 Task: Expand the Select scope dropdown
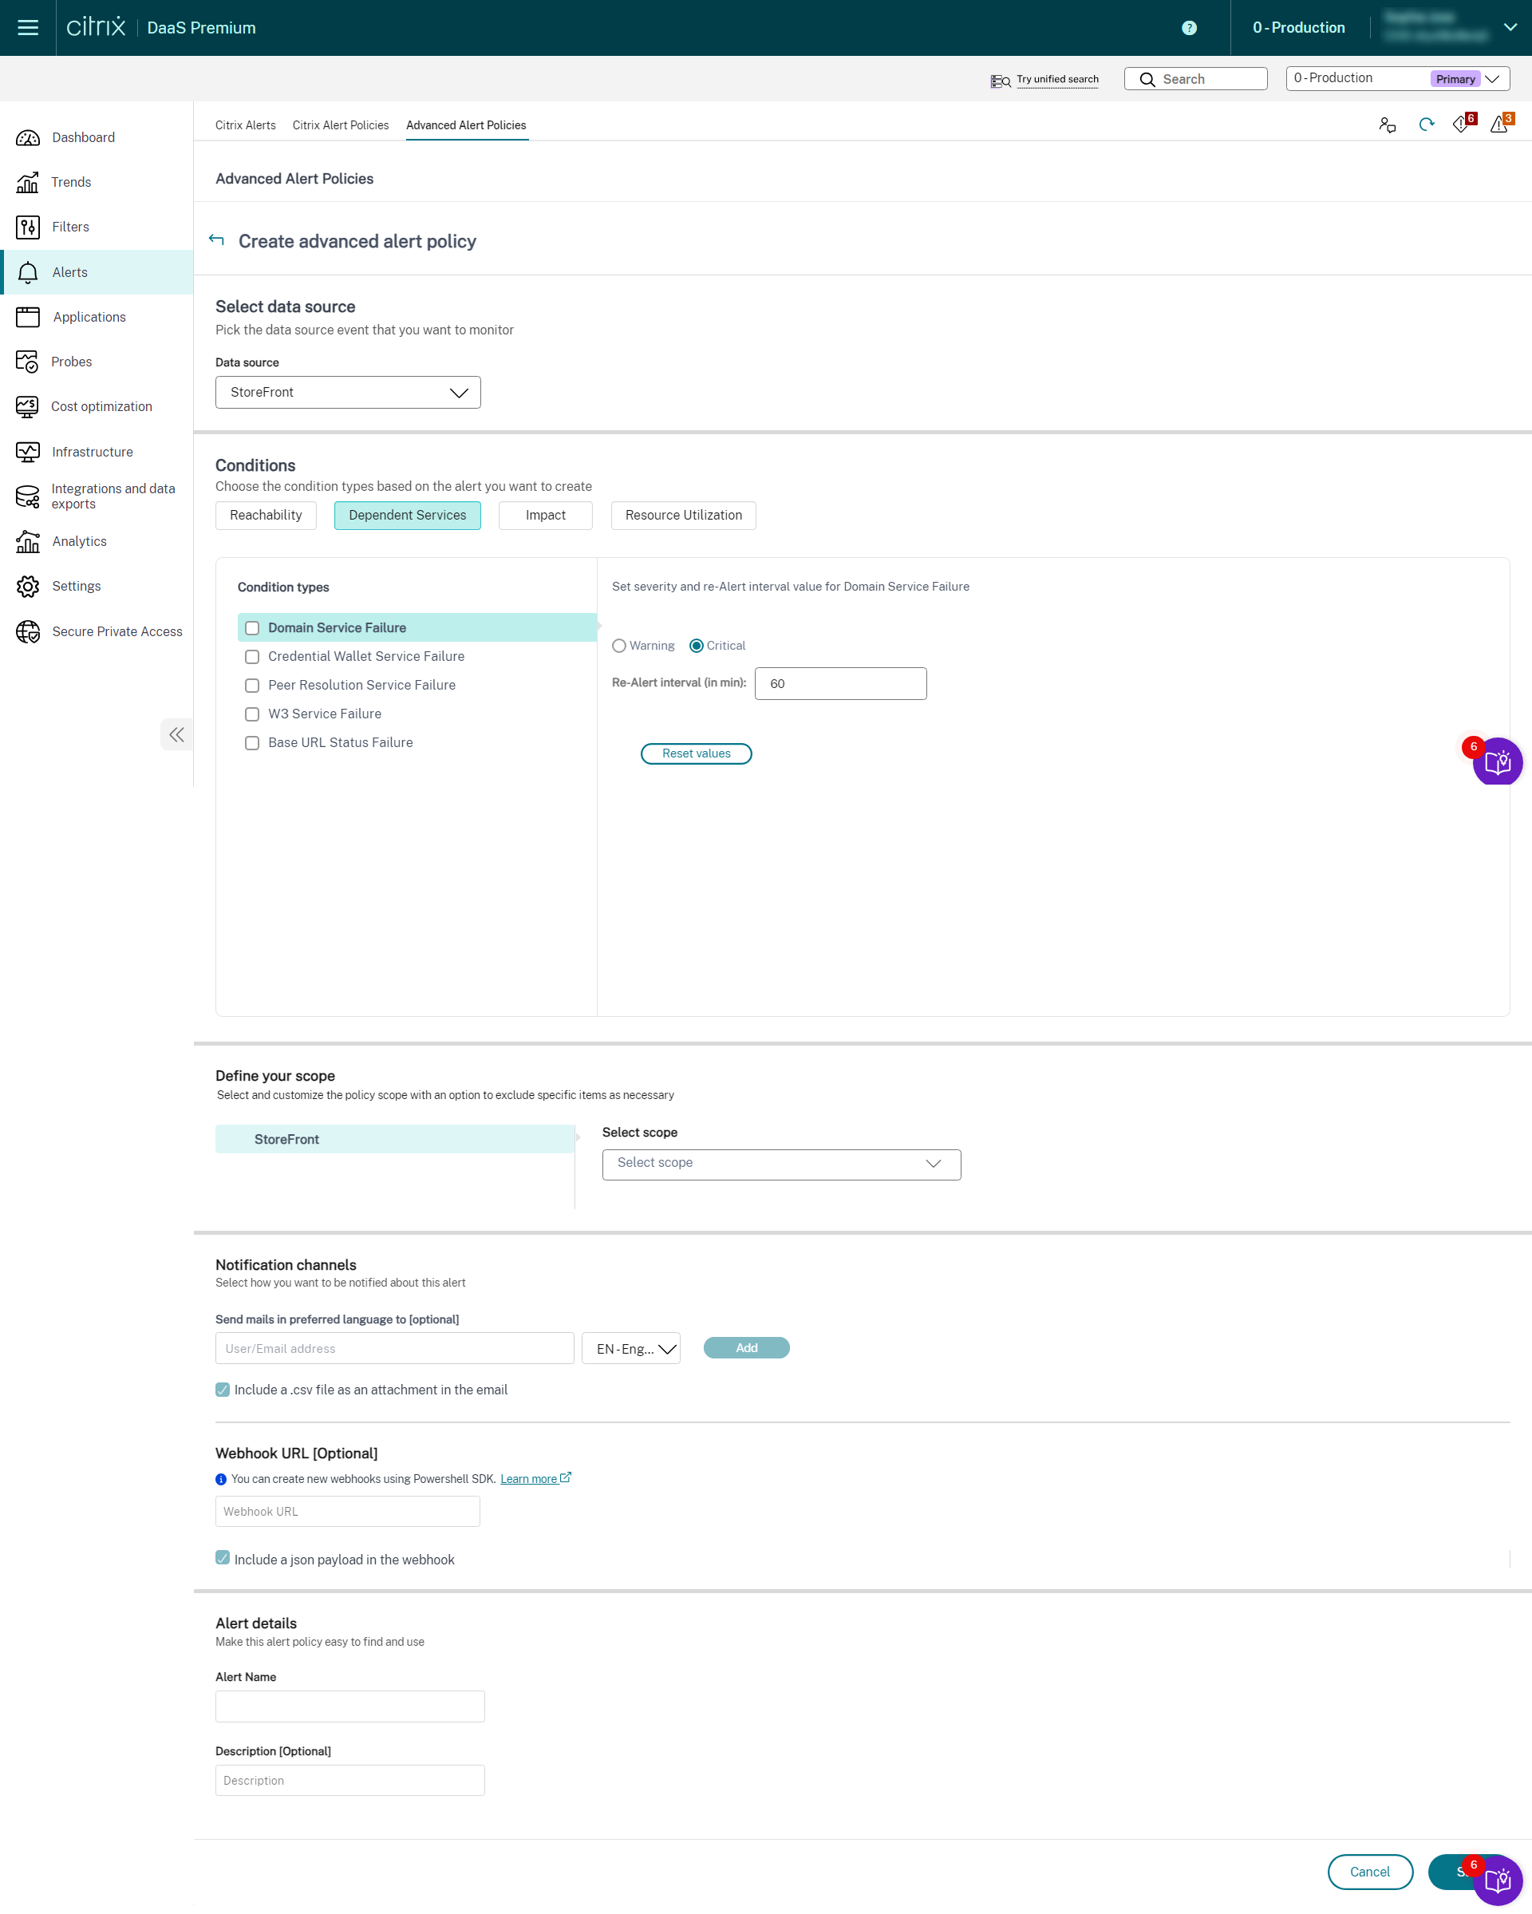(781, 1164)
